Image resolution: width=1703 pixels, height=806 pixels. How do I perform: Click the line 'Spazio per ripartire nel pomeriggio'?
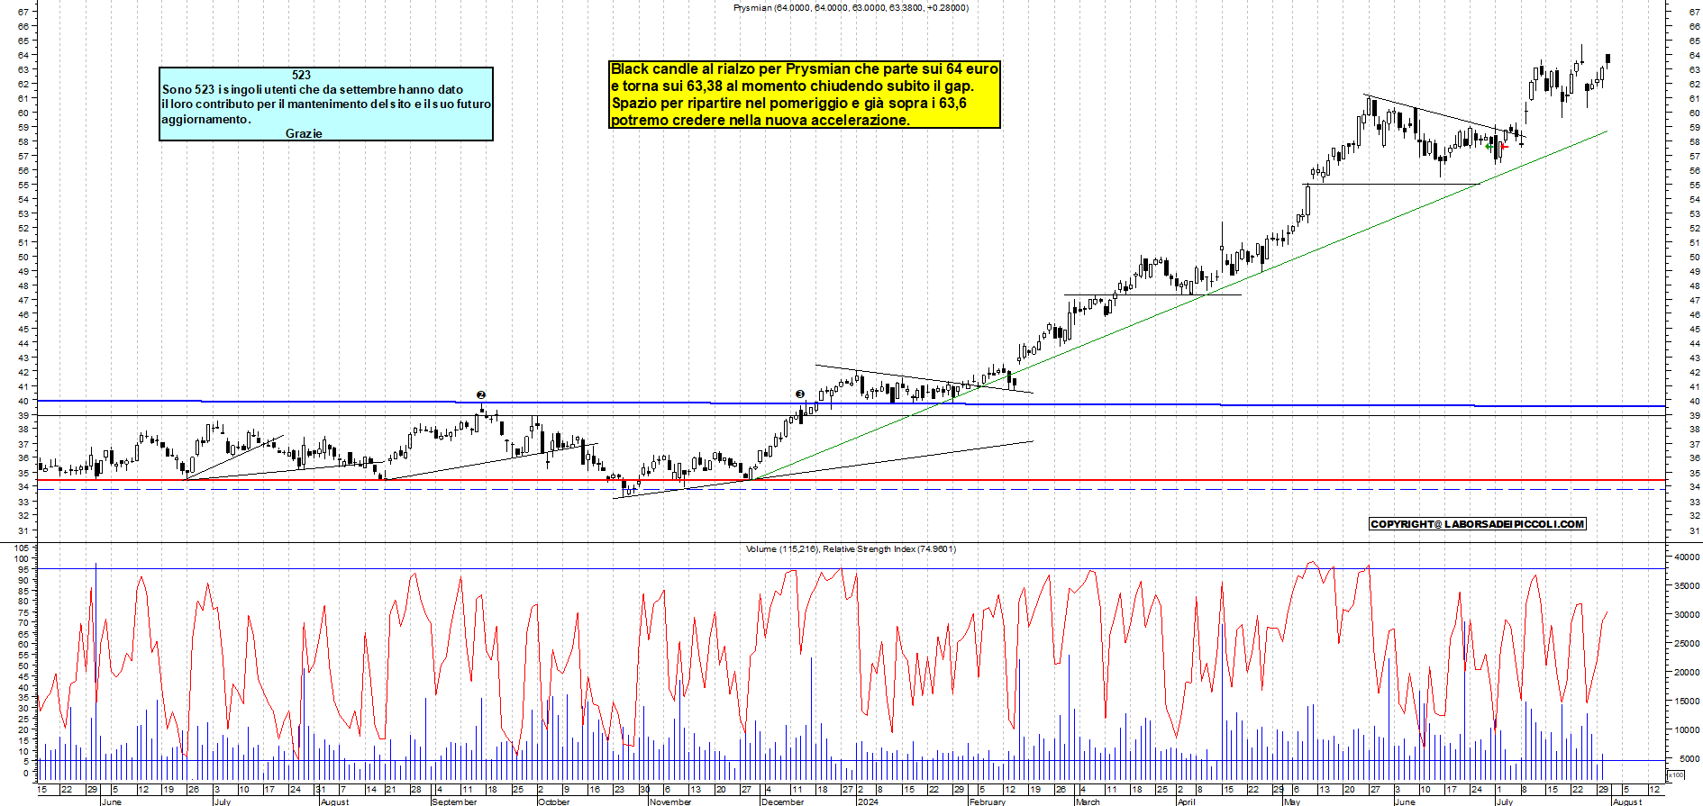coord(789,103)
